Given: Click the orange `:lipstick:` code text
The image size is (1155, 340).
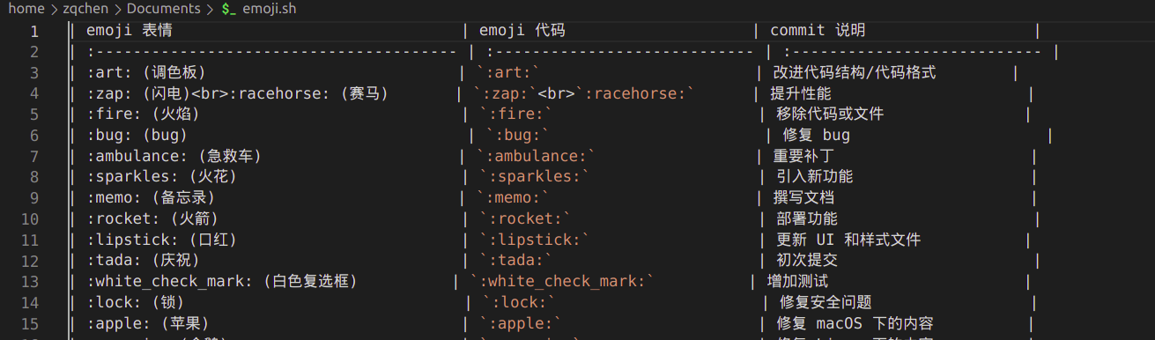Looking at the screenshot, I should [x=535, y=240].
